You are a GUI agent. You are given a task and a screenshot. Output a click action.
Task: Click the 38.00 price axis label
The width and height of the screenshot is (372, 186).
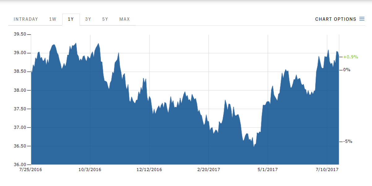pyautogui.click(x=20, y=90)
